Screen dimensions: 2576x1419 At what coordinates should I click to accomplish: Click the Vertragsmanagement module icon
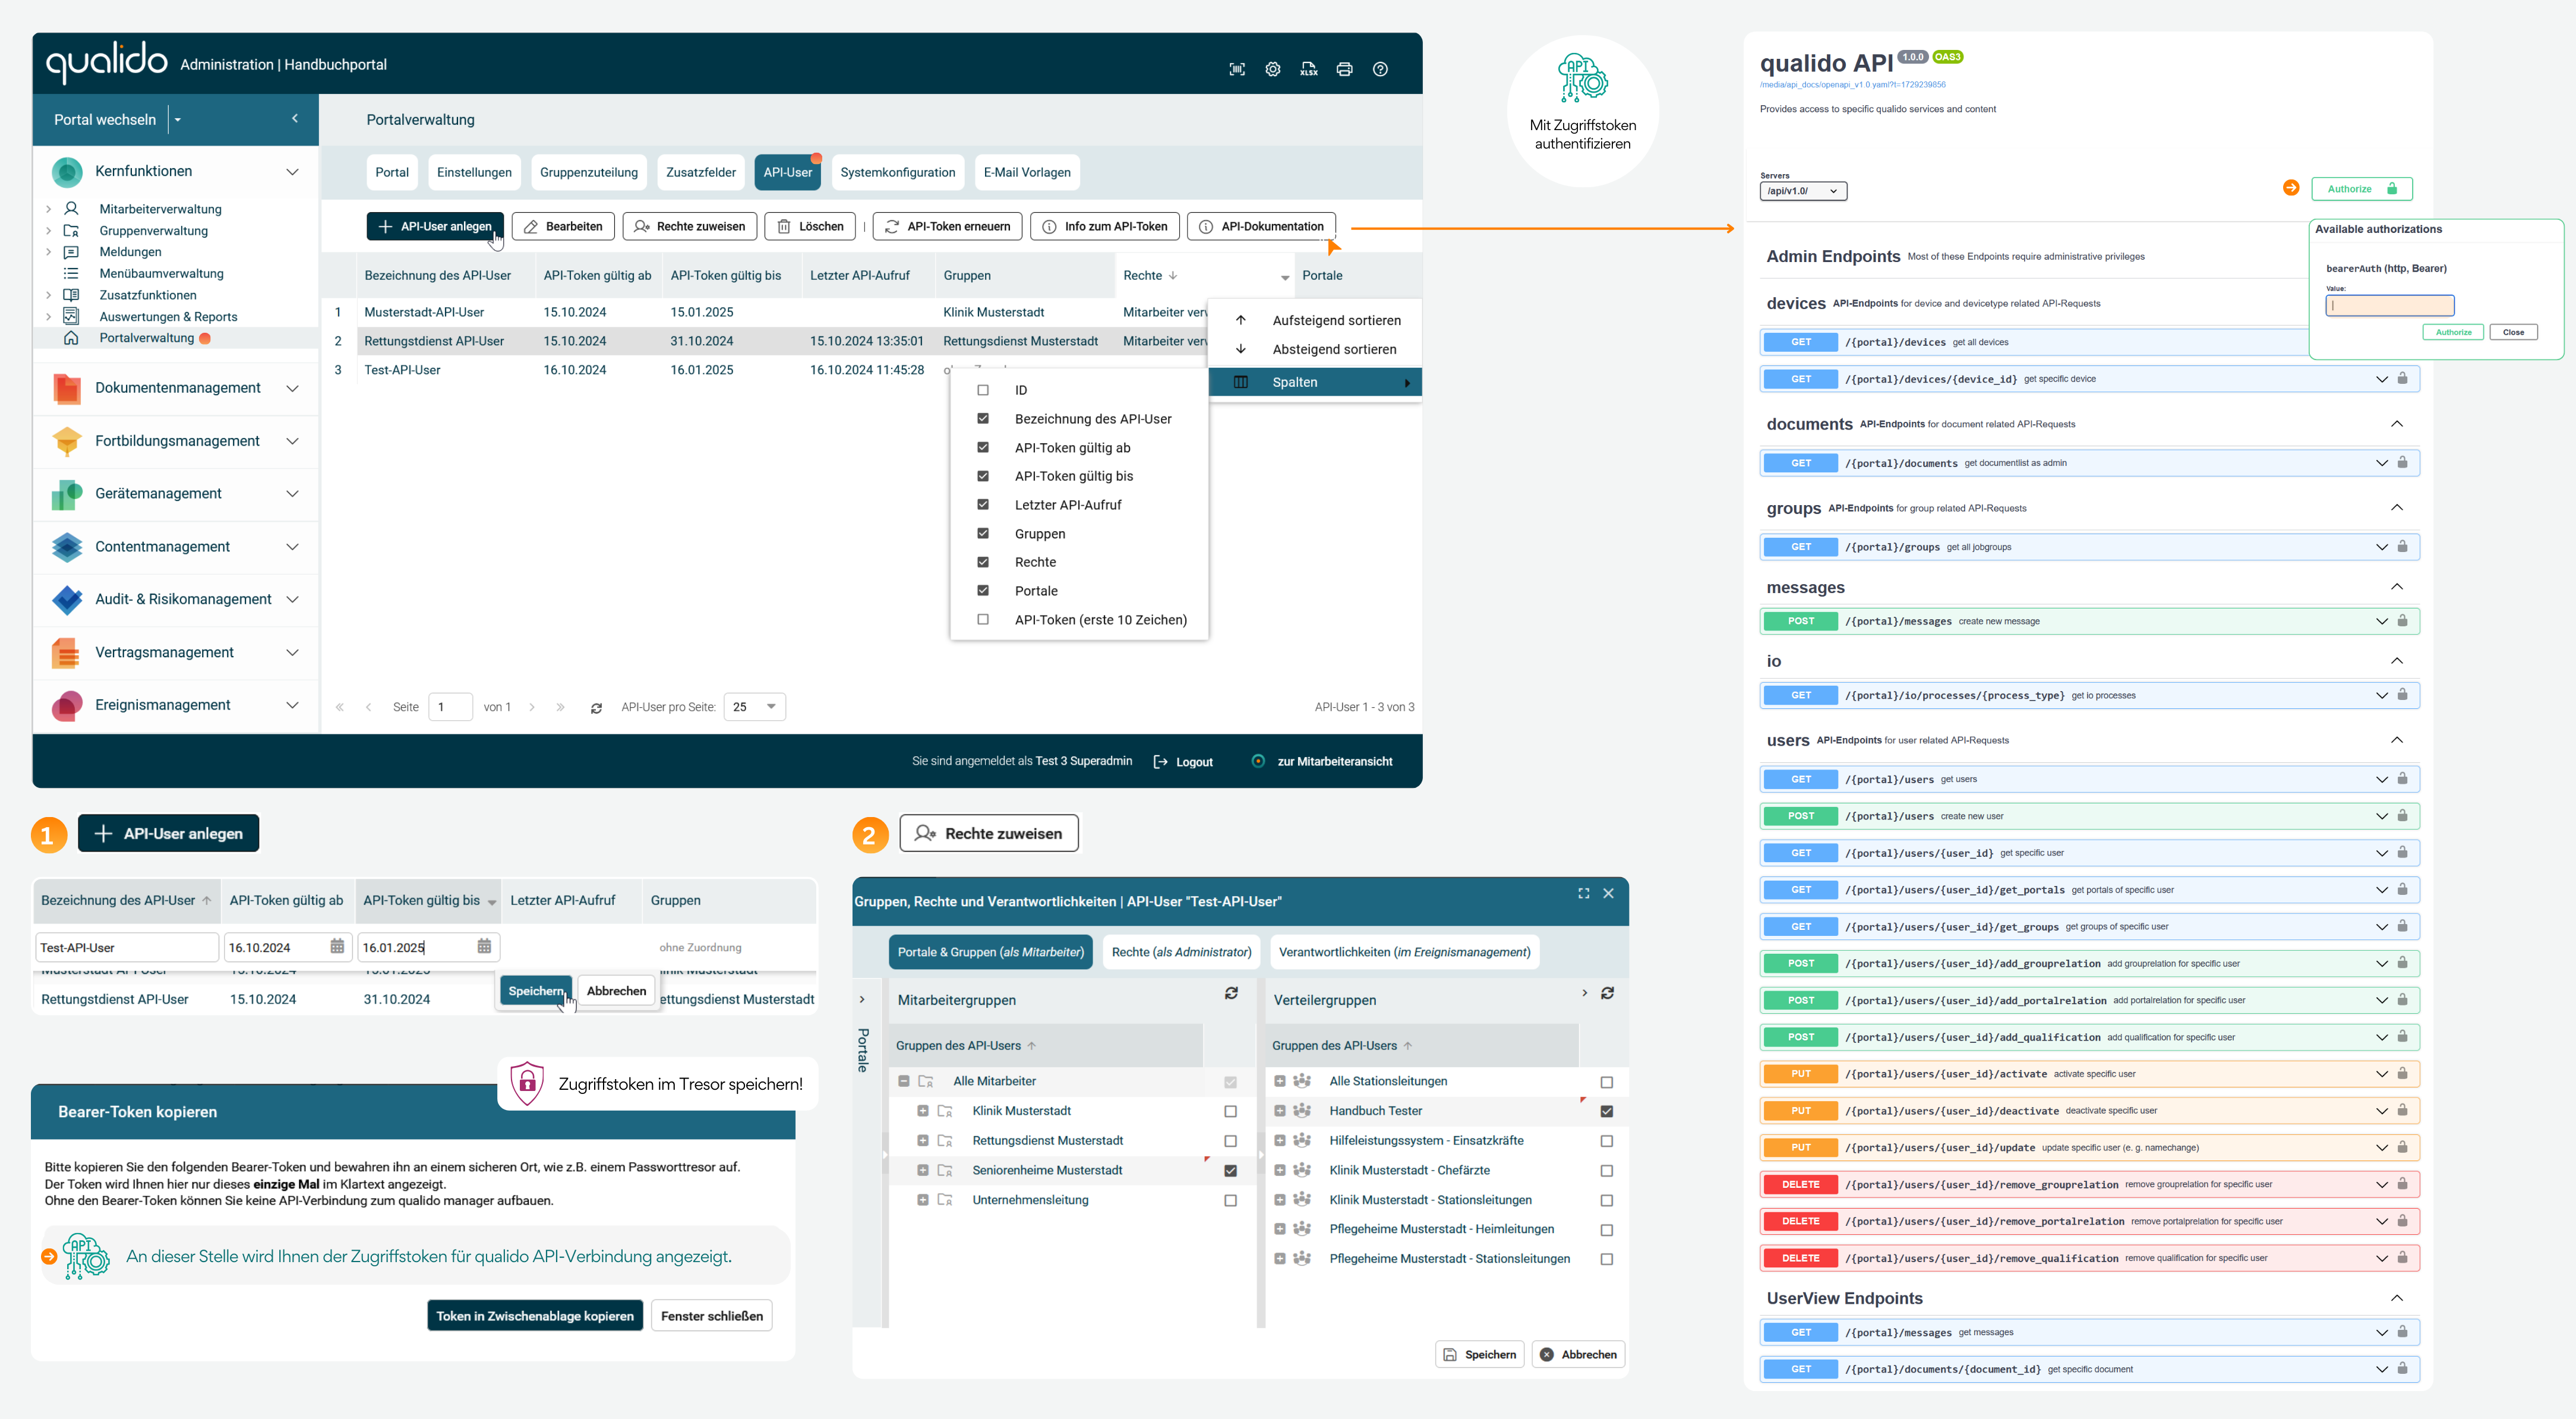pyautogui.click(x=67, y=653)
